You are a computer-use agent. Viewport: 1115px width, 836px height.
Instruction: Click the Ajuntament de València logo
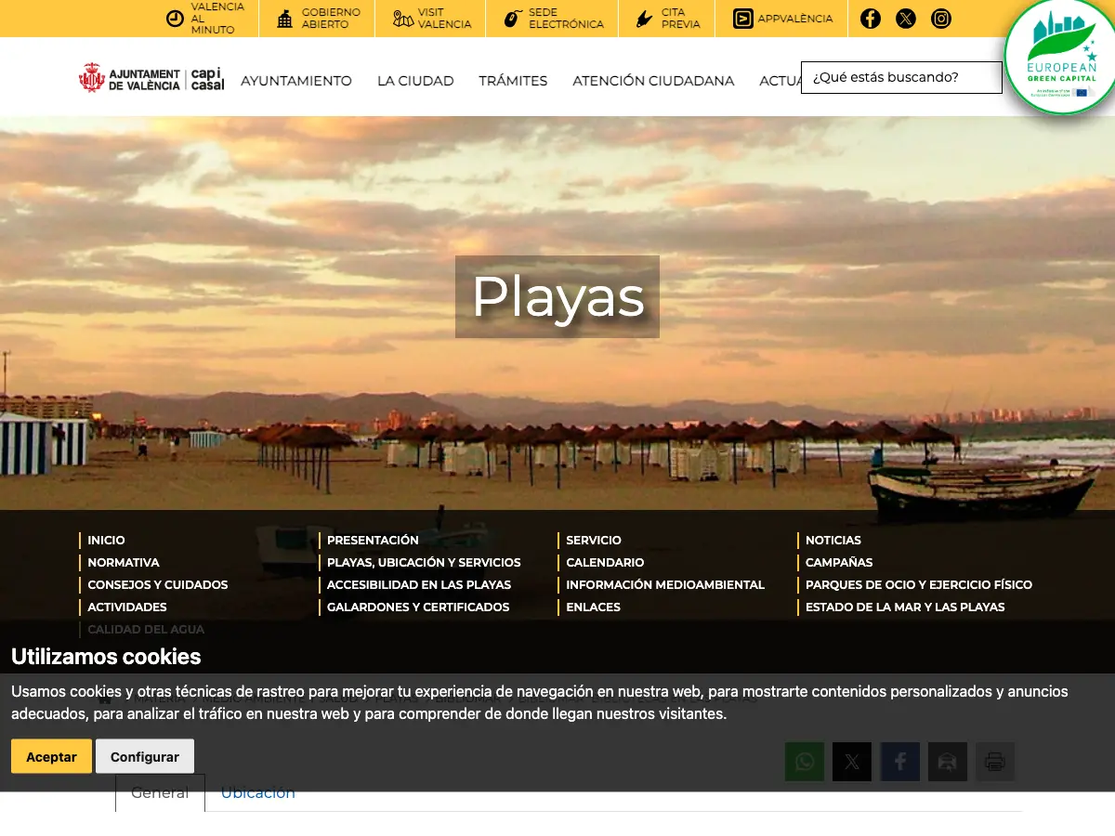(151, 79)
